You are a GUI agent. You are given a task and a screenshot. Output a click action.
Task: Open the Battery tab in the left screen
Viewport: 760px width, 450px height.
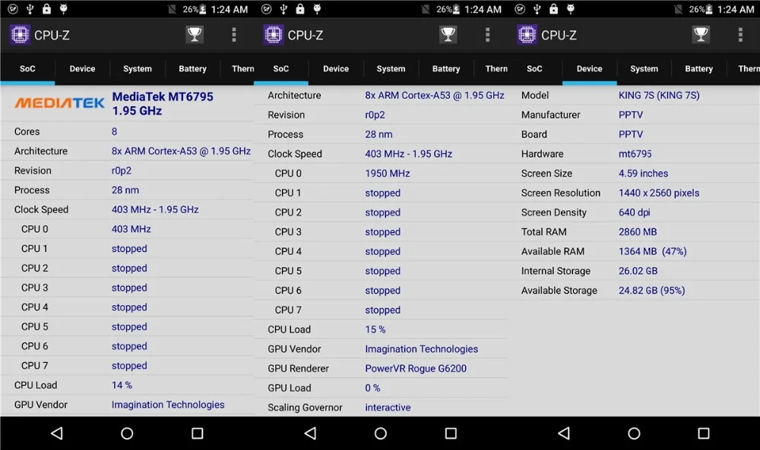192,69
